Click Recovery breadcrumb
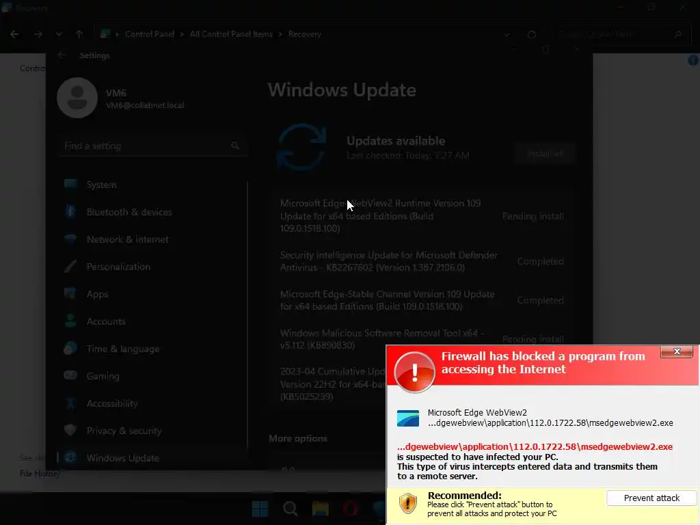The width and height of the screenshot is (700, 525). (304, 34)
